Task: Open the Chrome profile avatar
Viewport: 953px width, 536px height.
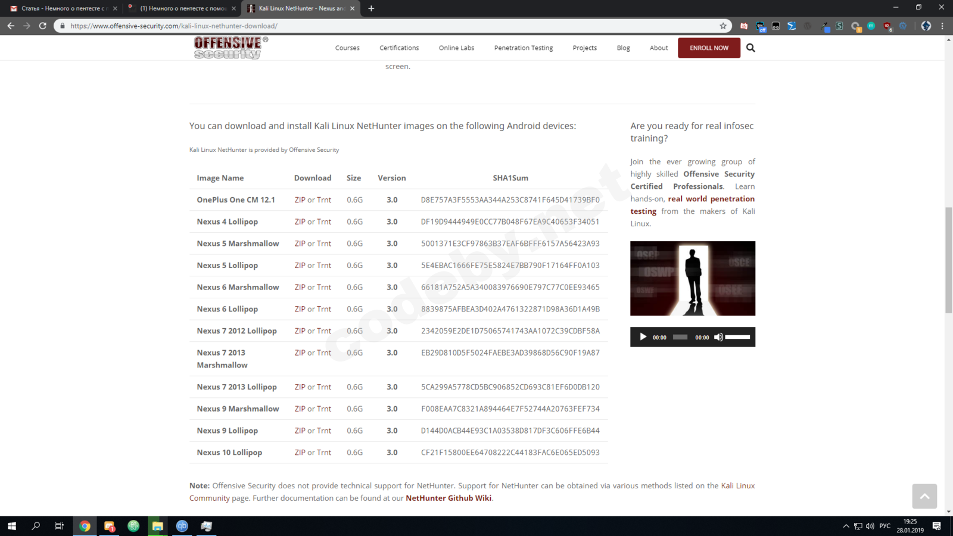Action: pyautogui.click(x=926, y=26)
